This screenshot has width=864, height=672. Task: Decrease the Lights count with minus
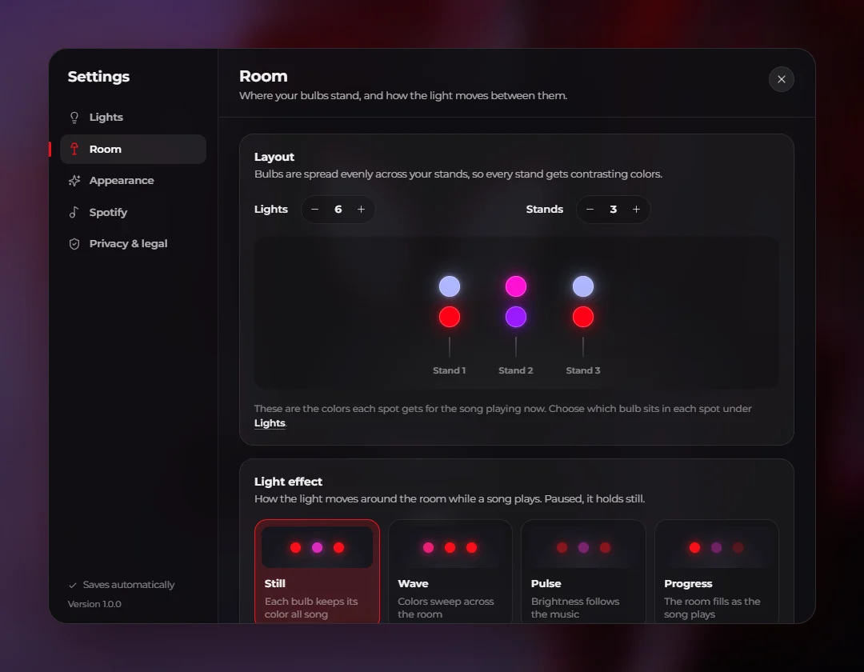(314, 210)
